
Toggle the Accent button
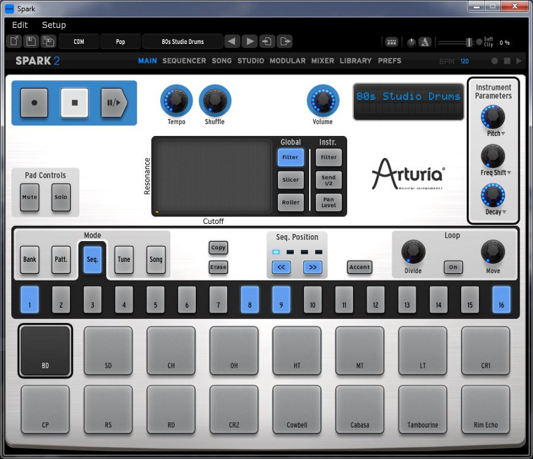(x=359, y=267)
